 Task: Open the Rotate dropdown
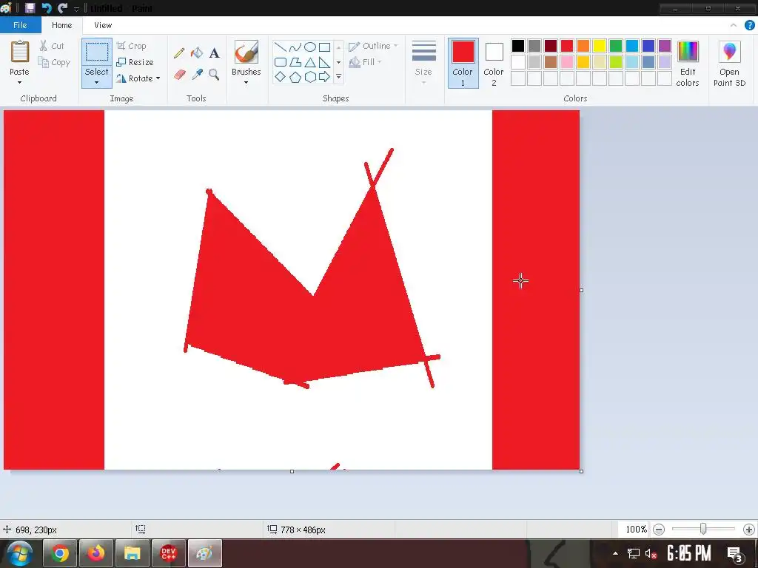tap(138, 78)
